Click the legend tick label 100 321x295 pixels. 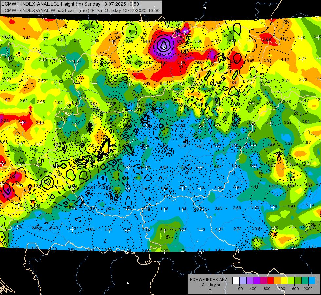[239, 289]
